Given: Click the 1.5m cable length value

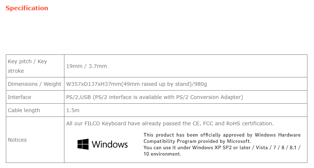Looking at the screenshot, I should coord(73,110).
